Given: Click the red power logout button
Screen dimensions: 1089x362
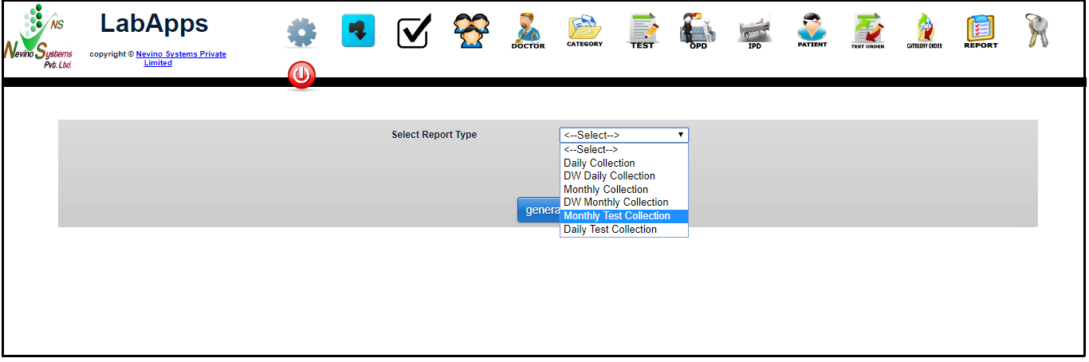Looking at the screenshot, I should pos(301,76).
